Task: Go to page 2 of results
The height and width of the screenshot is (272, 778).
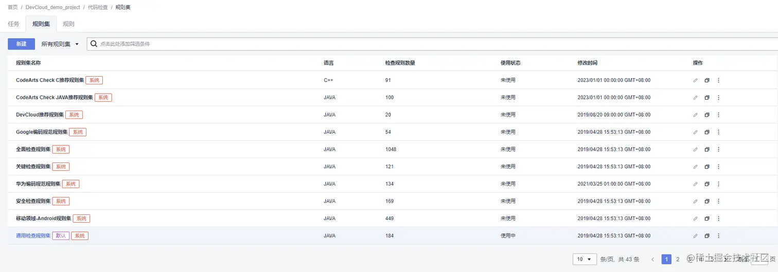Action: coord(678,259)
